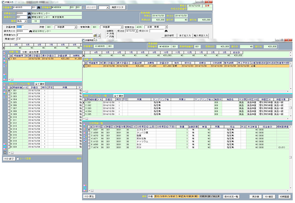295x203 pixels.
Task: Check sample row 002 checkbox in front window
Action: tap(84, 105)
